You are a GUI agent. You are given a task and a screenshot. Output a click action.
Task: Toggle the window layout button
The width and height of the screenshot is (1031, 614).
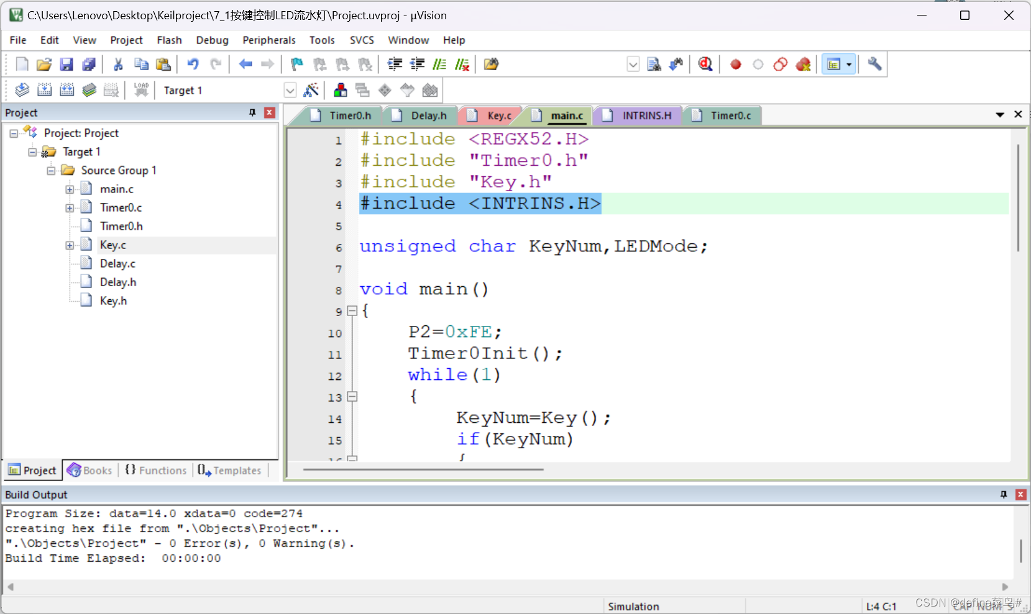pos(834,64)
